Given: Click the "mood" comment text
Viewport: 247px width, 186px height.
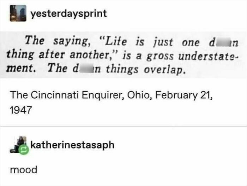Looking at the screenshot, I should click(24, 170).
